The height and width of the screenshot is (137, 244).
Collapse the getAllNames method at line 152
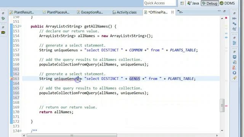(x=20, y=26)
